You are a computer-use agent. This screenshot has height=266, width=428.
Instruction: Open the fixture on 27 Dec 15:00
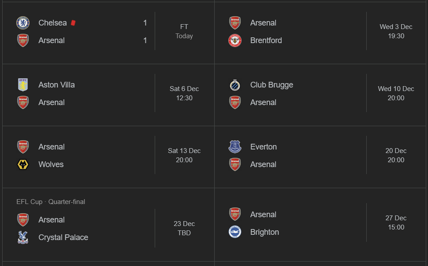click(x=396, y=222)
